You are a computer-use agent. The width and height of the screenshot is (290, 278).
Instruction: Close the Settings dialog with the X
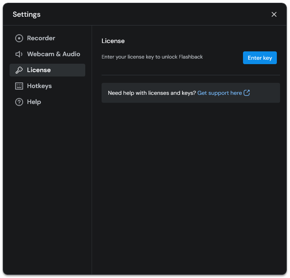[274, 14]
